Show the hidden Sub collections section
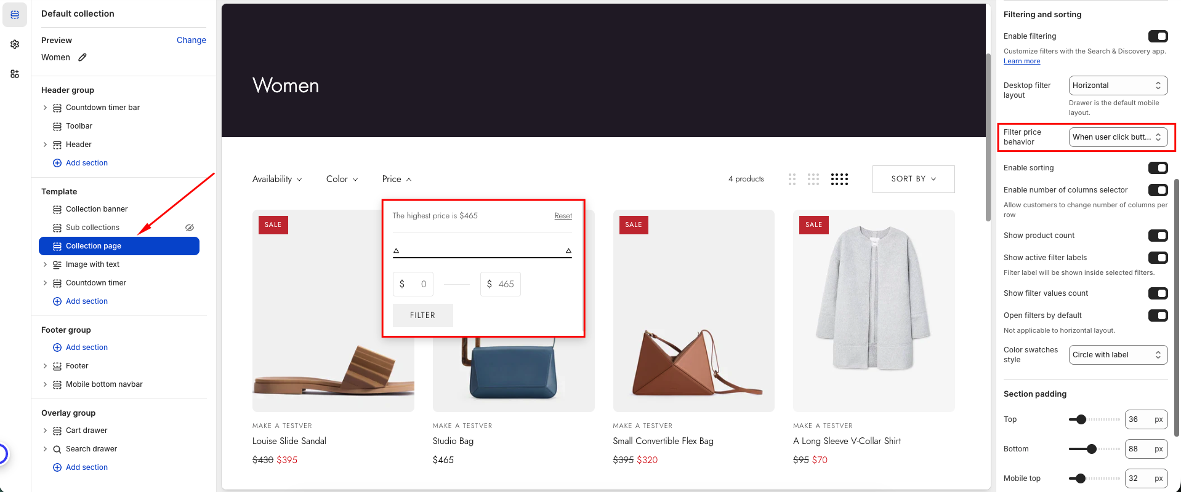 (x=190, y=228)
